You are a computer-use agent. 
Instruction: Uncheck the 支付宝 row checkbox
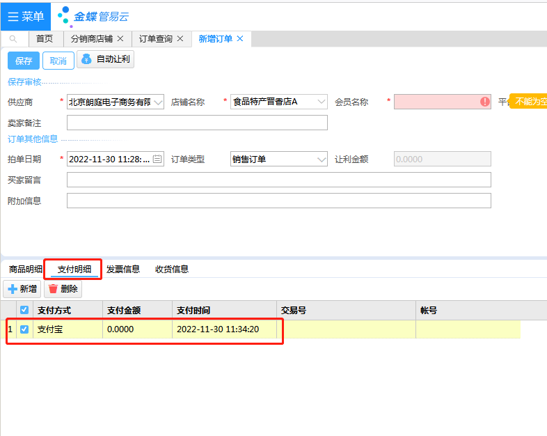(24, 329)
